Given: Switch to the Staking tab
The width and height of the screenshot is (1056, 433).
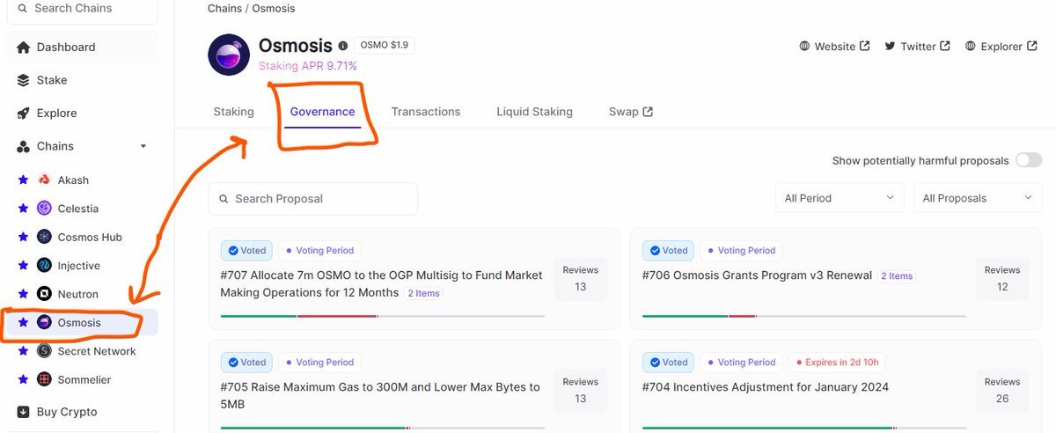Looking at the screenshot, I should pyautogui.click(x=233, y=112).
